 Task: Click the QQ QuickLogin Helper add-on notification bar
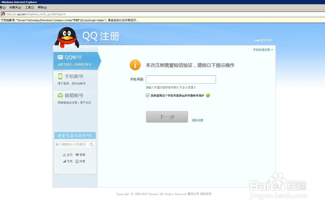point(162,20)
